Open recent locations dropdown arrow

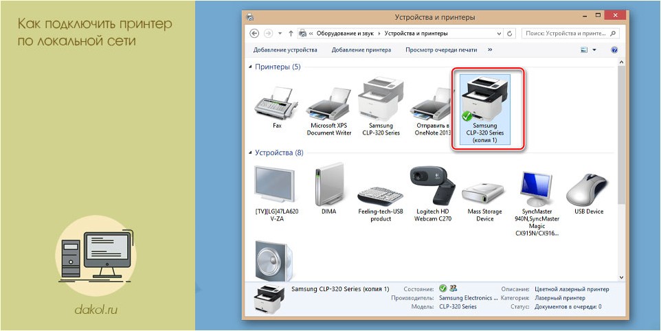click(280, 33)
